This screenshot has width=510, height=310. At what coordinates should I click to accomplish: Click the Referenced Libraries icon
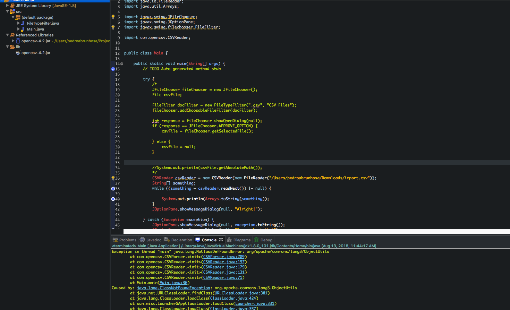12,35
